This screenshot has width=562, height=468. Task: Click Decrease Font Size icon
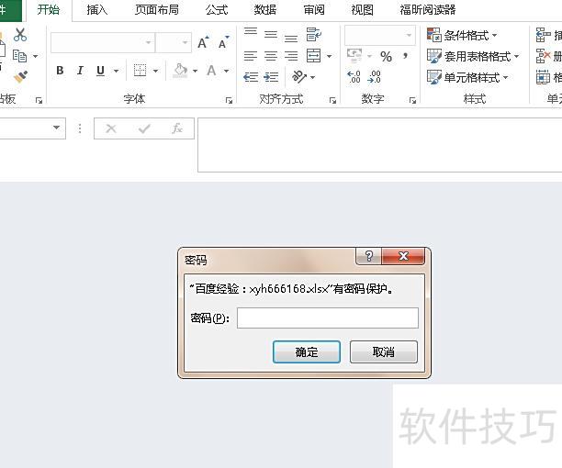[x=224, y=42]
